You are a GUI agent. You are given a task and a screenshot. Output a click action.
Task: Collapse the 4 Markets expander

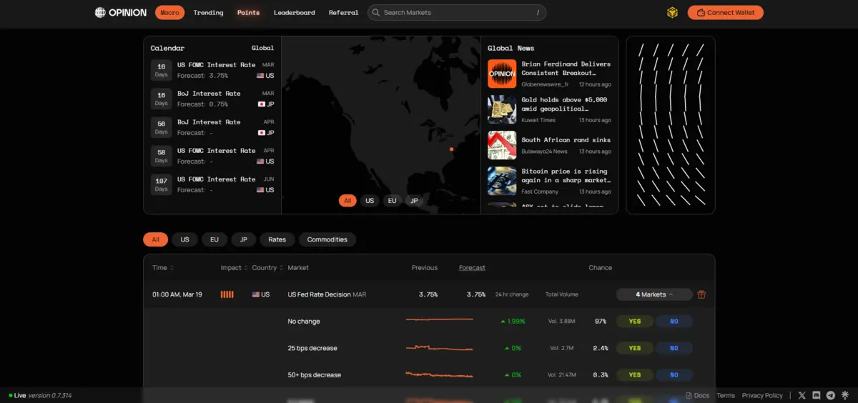tap(654, 294)
